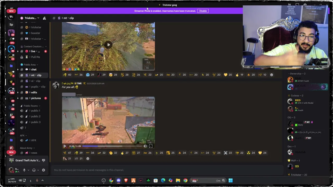Toggle the yellow heart reaction with 24
The width and height of the screenshot is (333, 187).
tap(262, 153)
